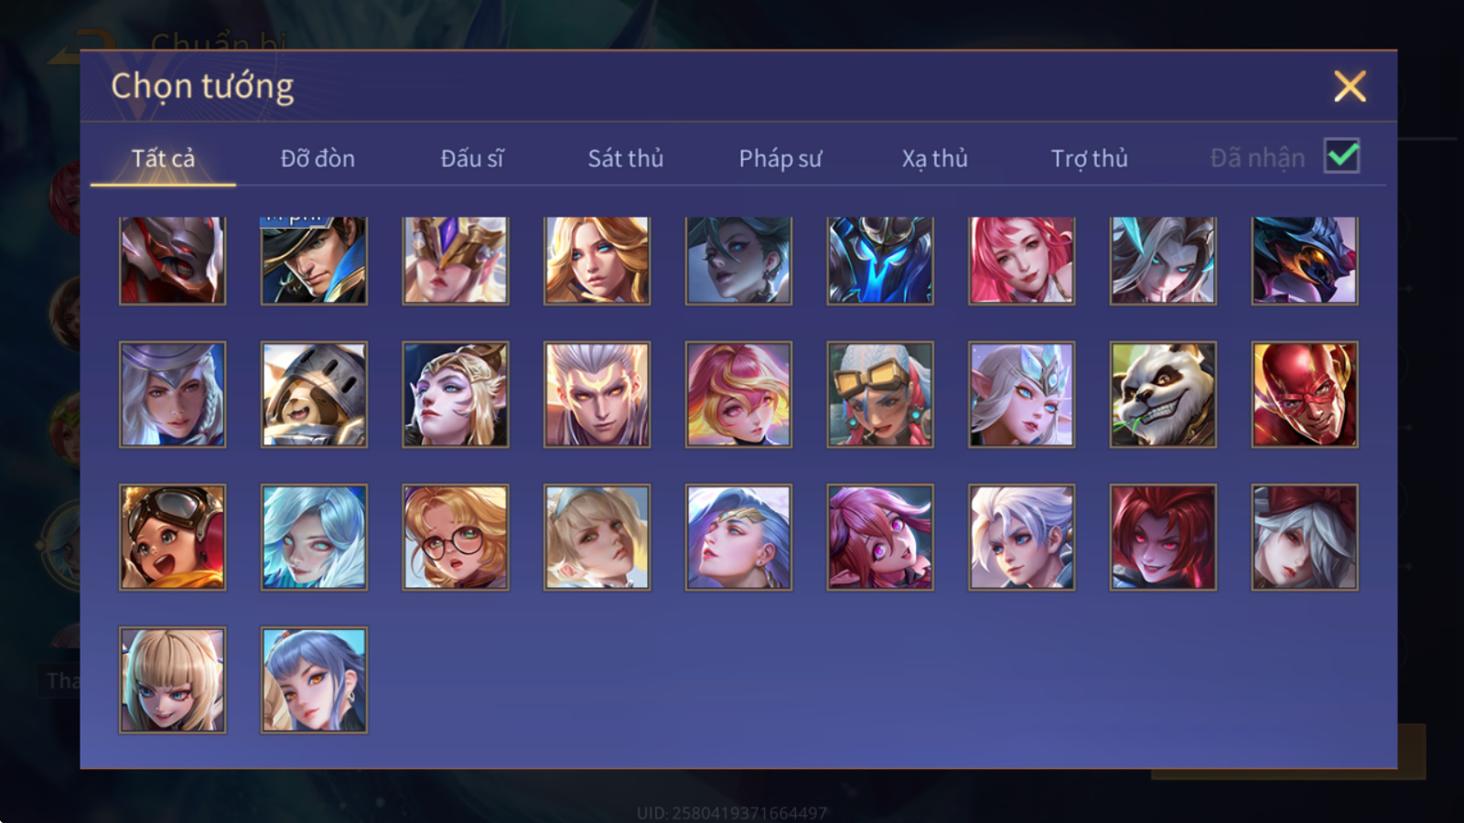Close the Chọn tướng dialog

[x=1350, y=87]
